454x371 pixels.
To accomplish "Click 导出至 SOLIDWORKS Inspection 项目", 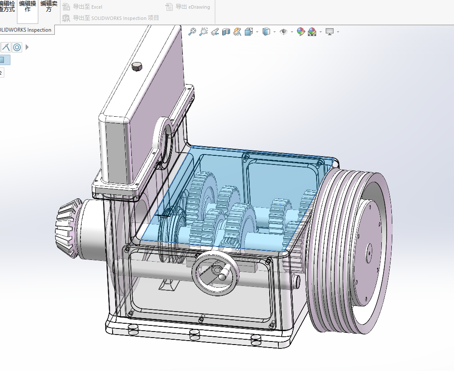I will (110, 18).
